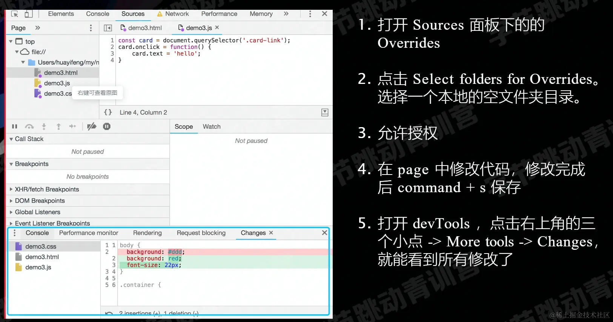Close the demo3.js editor tab

click(x=217, y=27)
